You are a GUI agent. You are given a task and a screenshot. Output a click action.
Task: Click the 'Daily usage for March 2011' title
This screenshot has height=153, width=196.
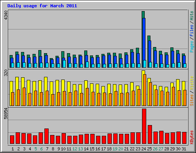tap(42, 6)
